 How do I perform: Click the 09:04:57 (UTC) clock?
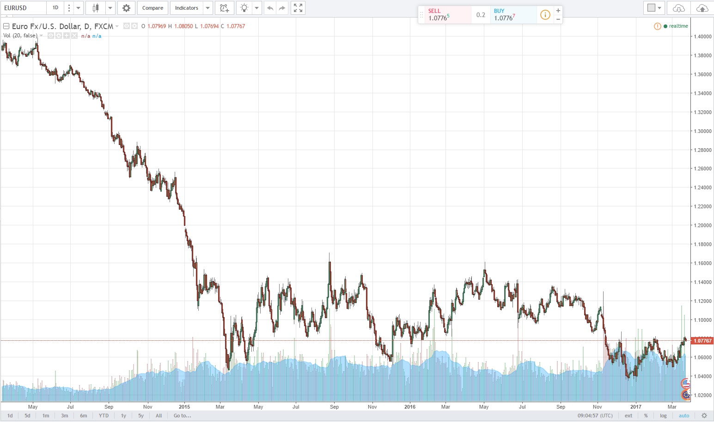(x=595, y=416)
